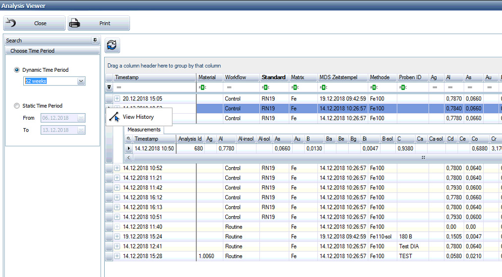Expand the 19.12.2018 15:24 row
502x277 pixels.
pos(118,236)
